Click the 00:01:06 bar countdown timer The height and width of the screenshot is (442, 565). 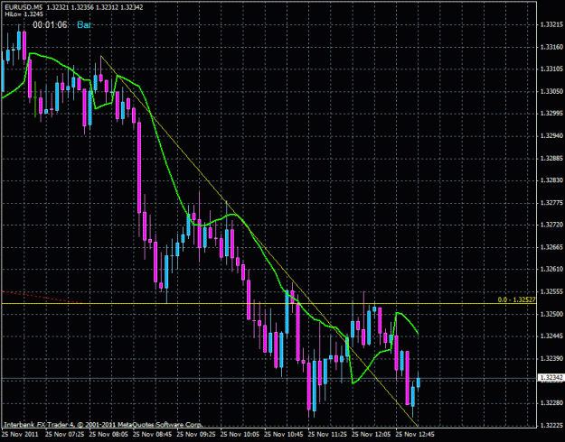click(50, 25)
